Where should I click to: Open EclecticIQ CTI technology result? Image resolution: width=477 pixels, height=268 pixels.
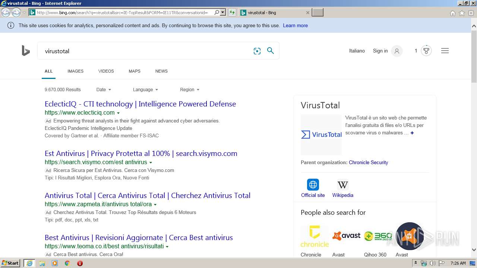pyautogui.click(x=140, y=104)
